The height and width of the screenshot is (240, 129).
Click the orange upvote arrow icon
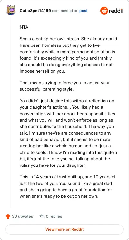(x=8, y=216)
